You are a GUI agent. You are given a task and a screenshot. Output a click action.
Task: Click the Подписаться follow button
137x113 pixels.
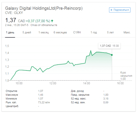pos(120,10)
